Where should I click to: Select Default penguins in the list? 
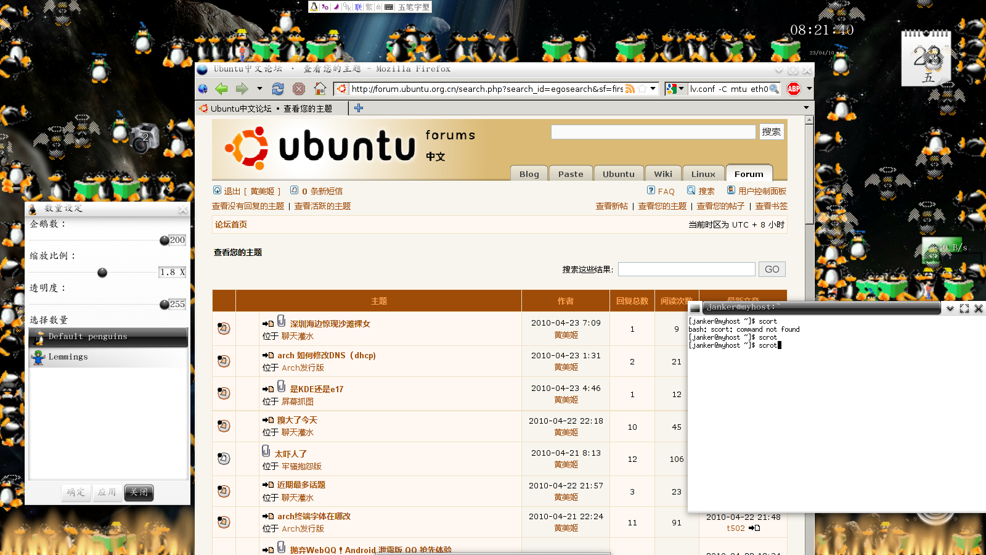[108, 337]
